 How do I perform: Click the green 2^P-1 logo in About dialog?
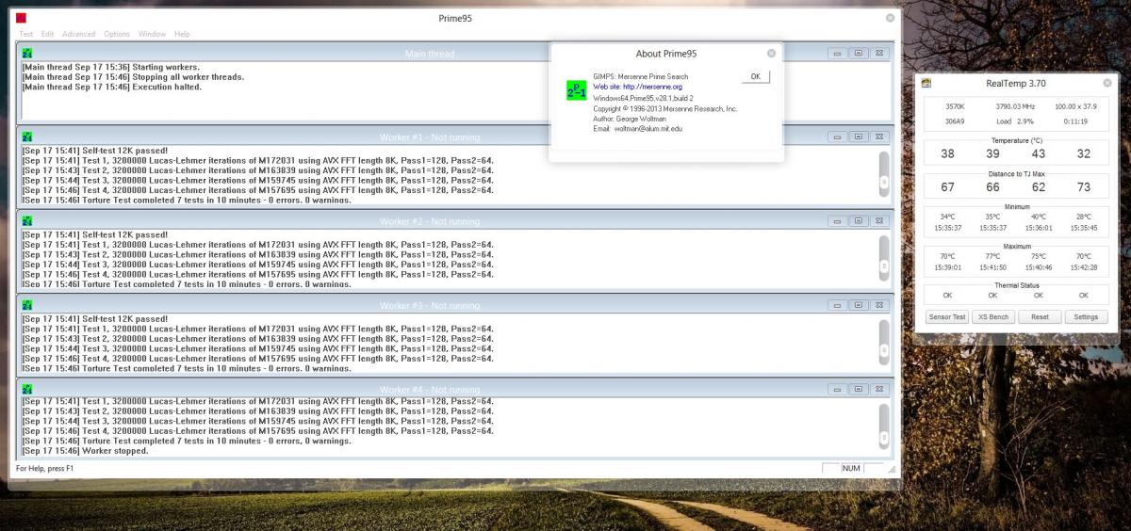(x=576, y=90)
